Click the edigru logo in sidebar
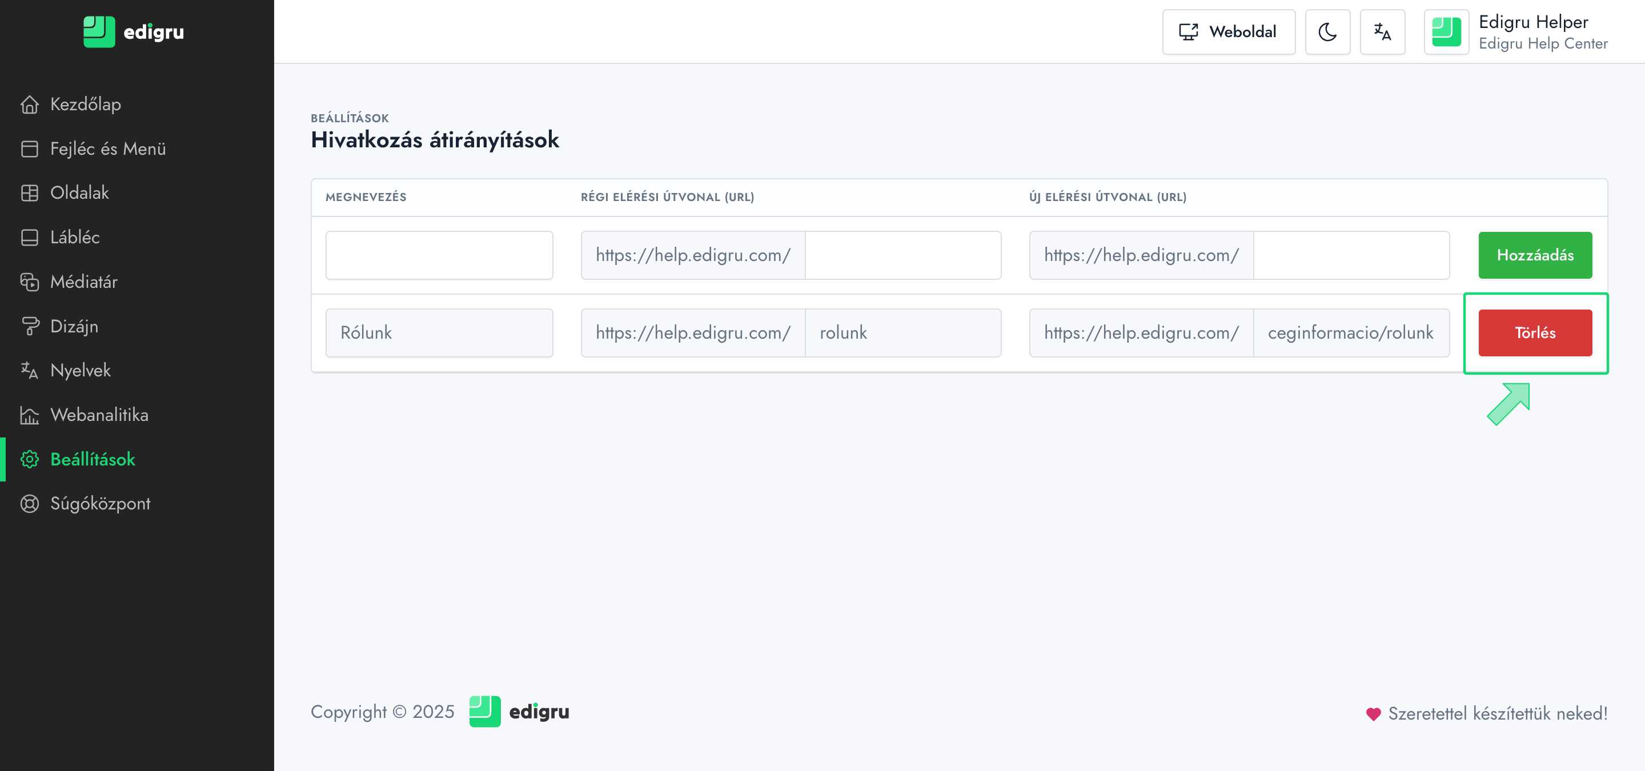This screenshot has height=771, width=1645. click(134, 32)
